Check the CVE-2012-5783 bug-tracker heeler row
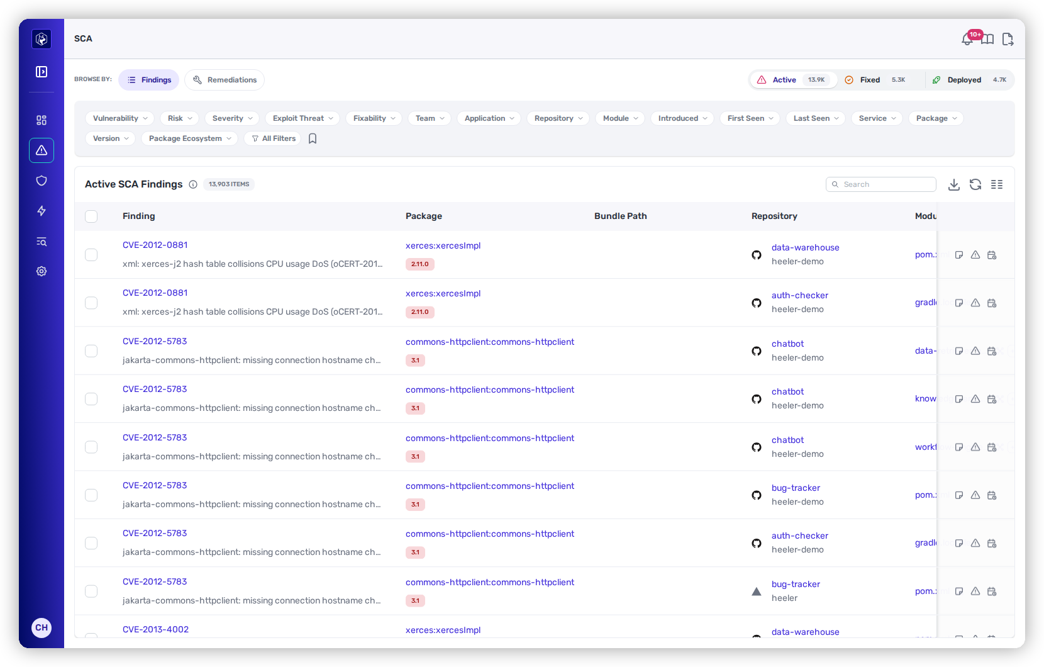The image size is (1044, 667). tap(91, 591)
